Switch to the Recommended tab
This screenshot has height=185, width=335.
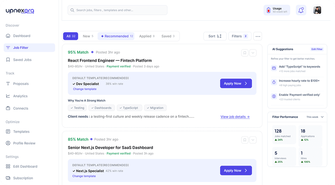tap(116, 36)
